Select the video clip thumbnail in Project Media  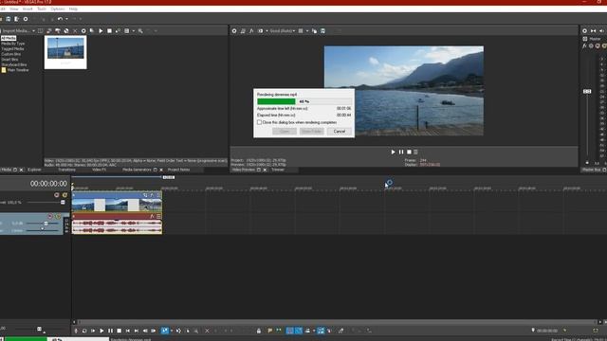click(65, 52)
